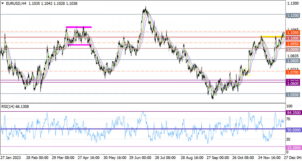The image size is (302, 161).
Task: Click the upper magenta line near April
Action: [x=79, y=27]
